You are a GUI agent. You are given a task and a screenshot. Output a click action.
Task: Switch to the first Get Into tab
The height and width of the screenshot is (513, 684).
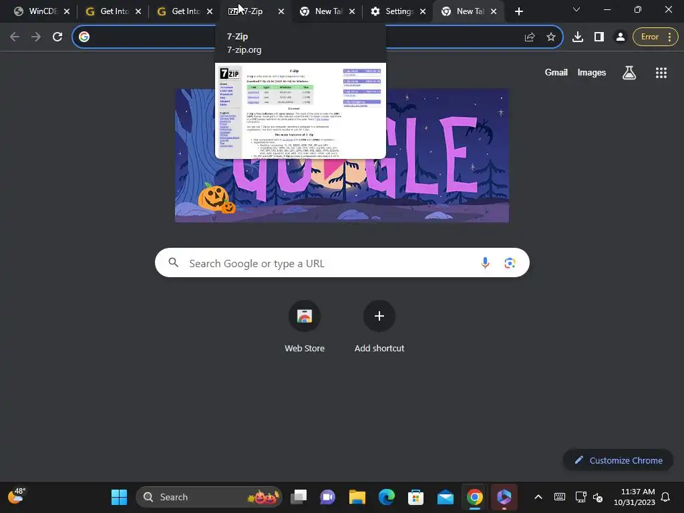pyautogui.click(x=109, y=11)
